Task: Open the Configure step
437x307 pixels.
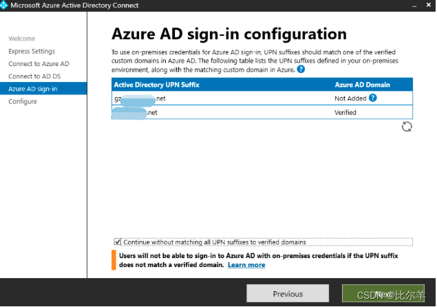Action: point(23,101)
